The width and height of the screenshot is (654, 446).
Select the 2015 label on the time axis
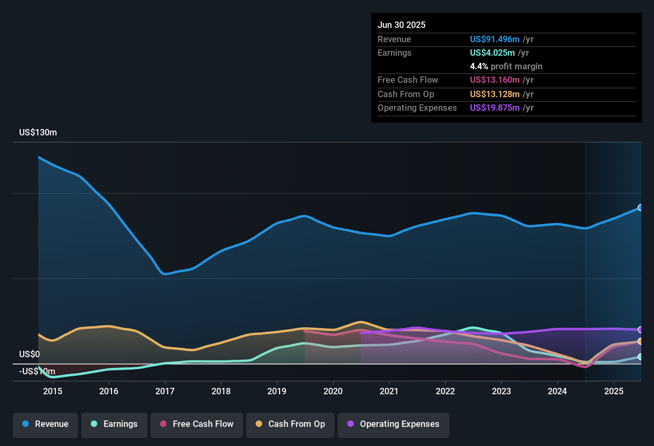coord(53,391)
